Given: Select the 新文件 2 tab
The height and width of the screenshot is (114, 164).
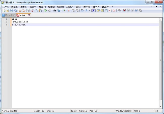Looking at the screenshot, I should pos(23,15).
